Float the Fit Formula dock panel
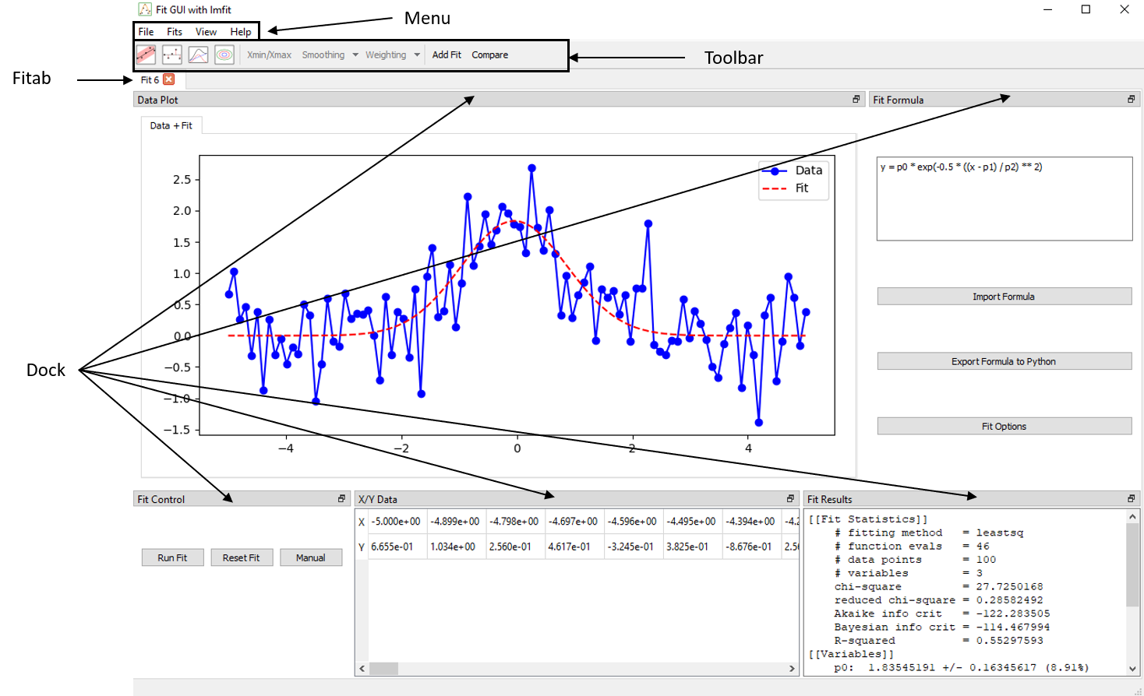Screen dimensions: 1144x696 [1131, 100]
